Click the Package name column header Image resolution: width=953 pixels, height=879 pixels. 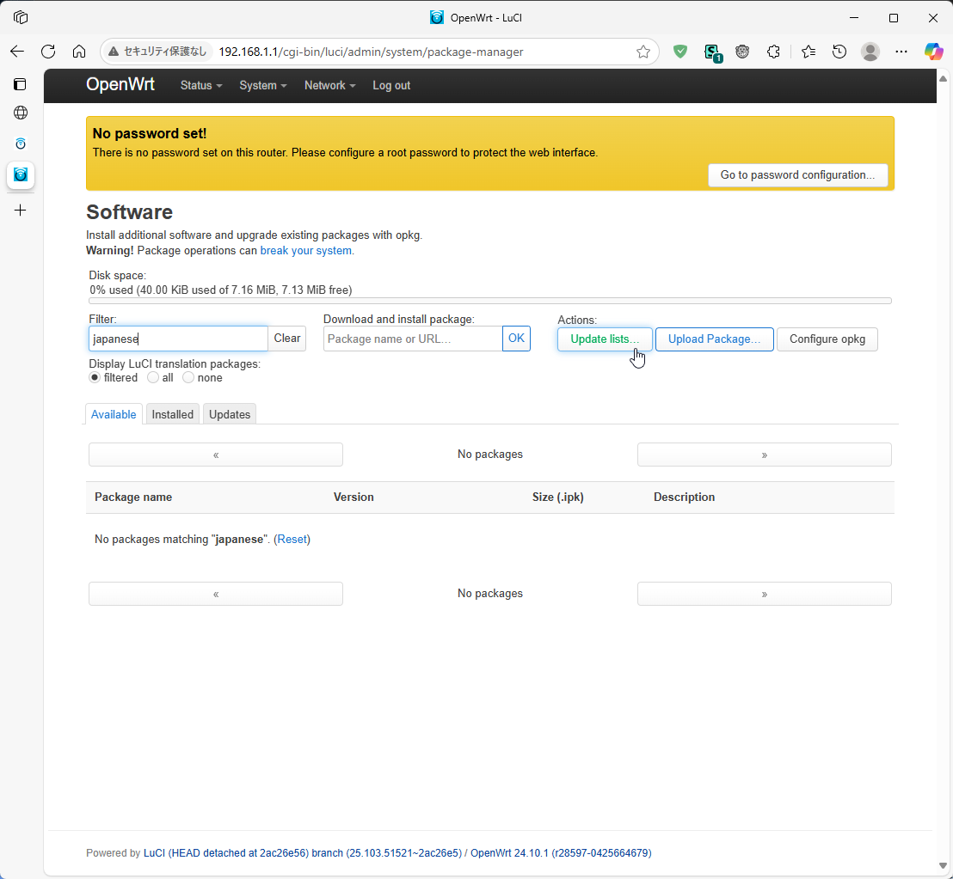133,497
